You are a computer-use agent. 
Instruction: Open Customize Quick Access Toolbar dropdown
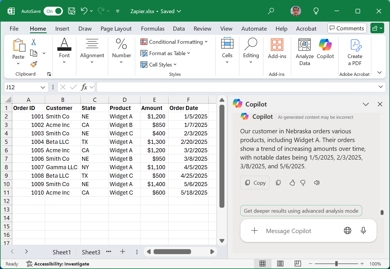pyautogui.click(x=118, y=11)
